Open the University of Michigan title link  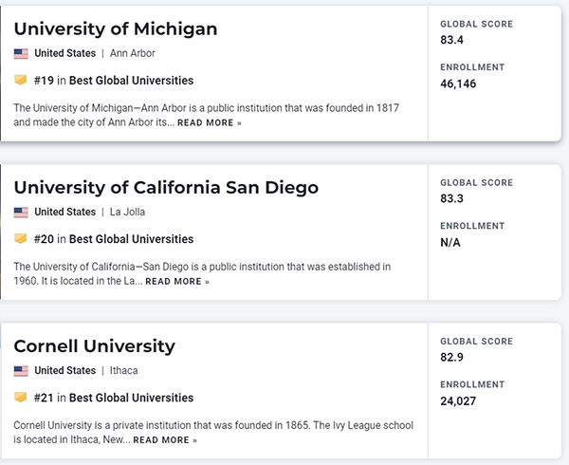click(x=115, y=28)
